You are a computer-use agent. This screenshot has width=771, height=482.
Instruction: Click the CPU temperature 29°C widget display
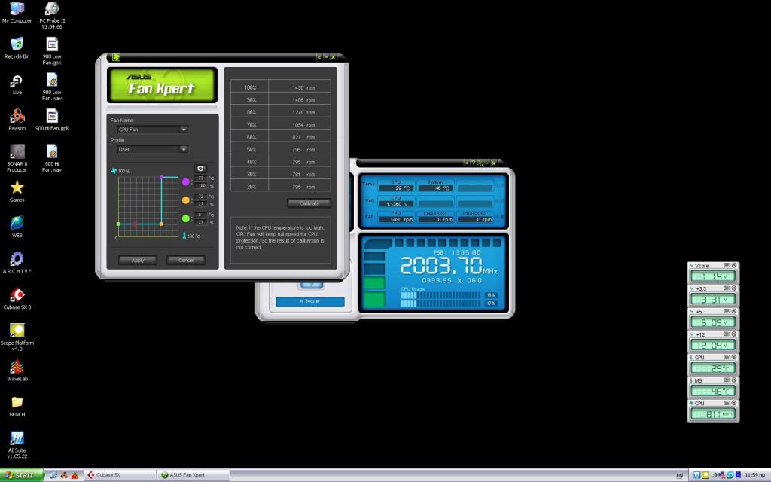713,368
